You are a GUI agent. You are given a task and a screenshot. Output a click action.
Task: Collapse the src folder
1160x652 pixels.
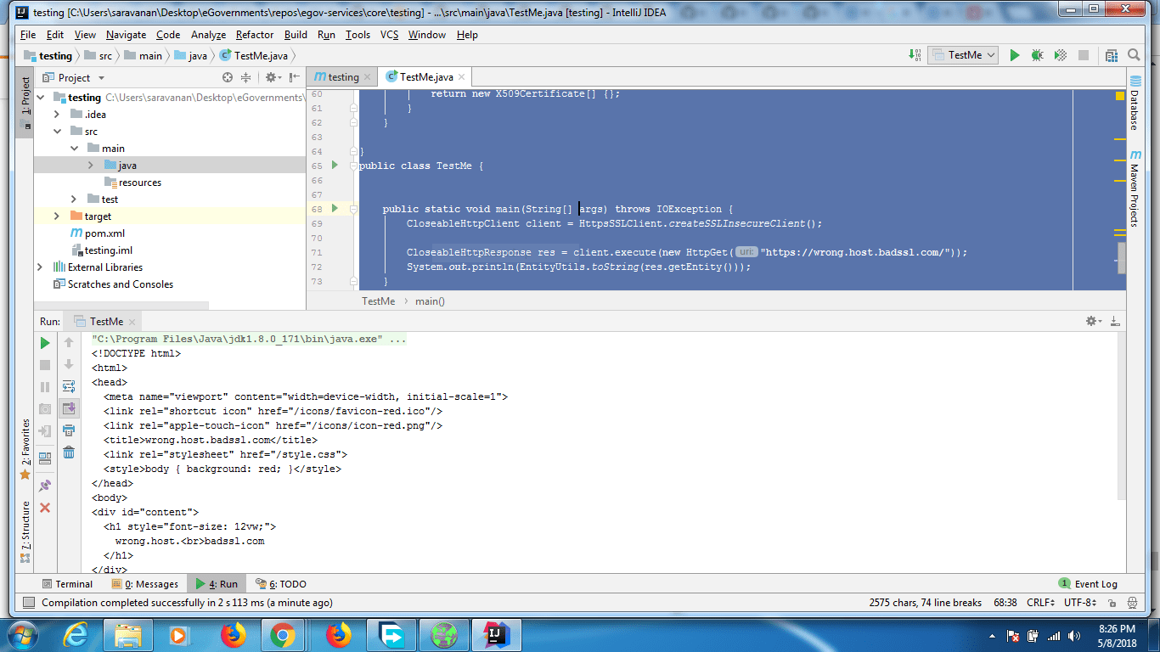[x=57, y=132]
